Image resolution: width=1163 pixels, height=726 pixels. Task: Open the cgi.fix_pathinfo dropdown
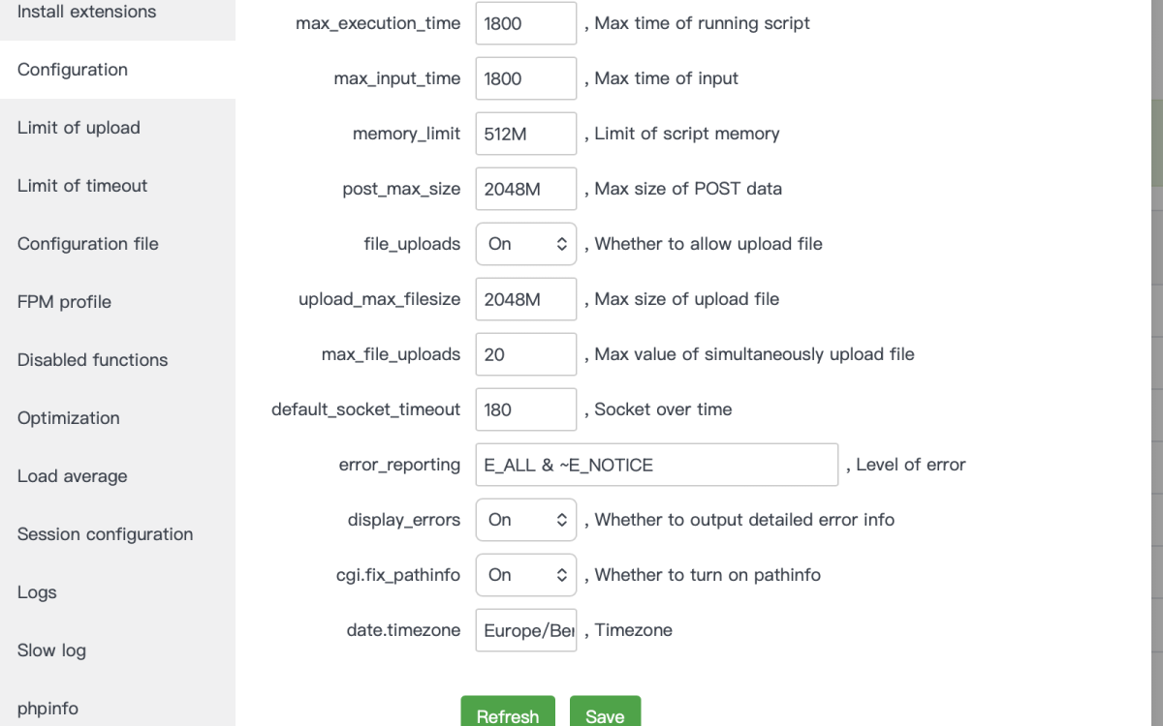pyautogui.click(x=526, y=575)
